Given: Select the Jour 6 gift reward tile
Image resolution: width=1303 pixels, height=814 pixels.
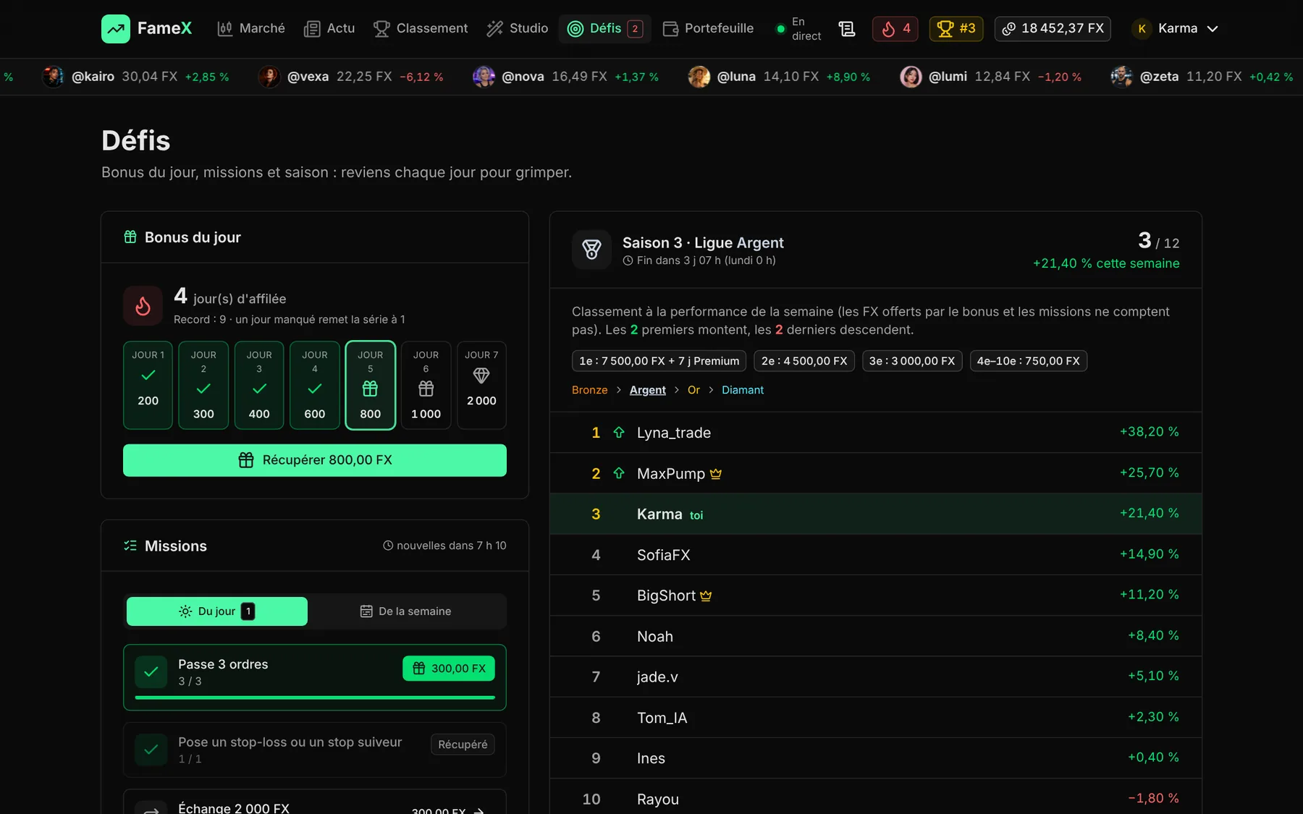Looking at the screenshot, I should tap(426, 385).
